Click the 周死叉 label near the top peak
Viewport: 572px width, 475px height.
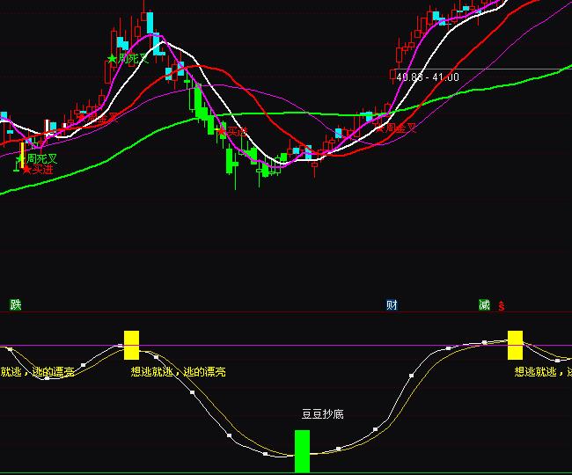133,59
